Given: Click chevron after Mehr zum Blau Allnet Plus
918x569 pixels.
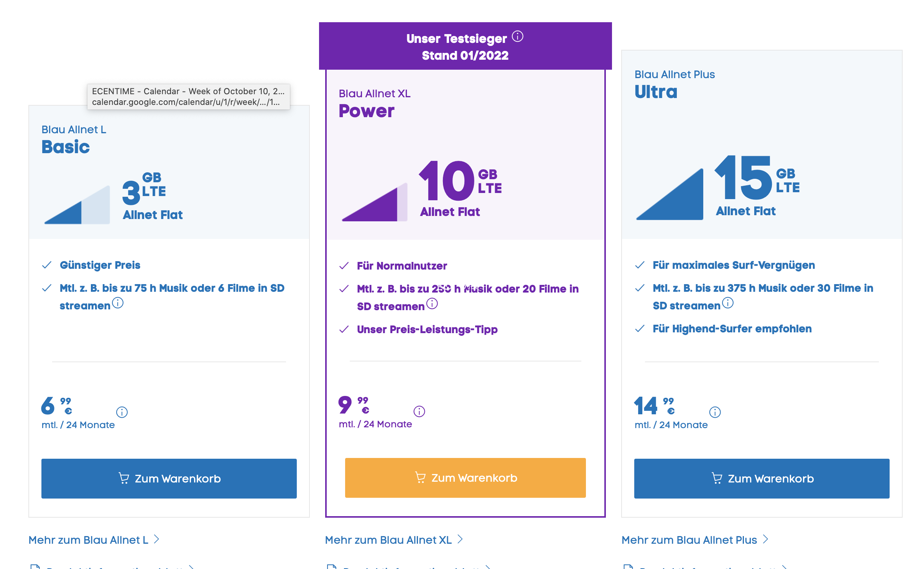Looking at the screenshot, I should (x=765, y=539).
